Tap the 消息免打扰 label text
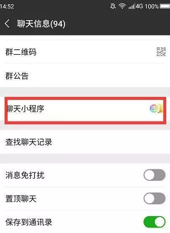The image size is (170, 233). (25, 175)
